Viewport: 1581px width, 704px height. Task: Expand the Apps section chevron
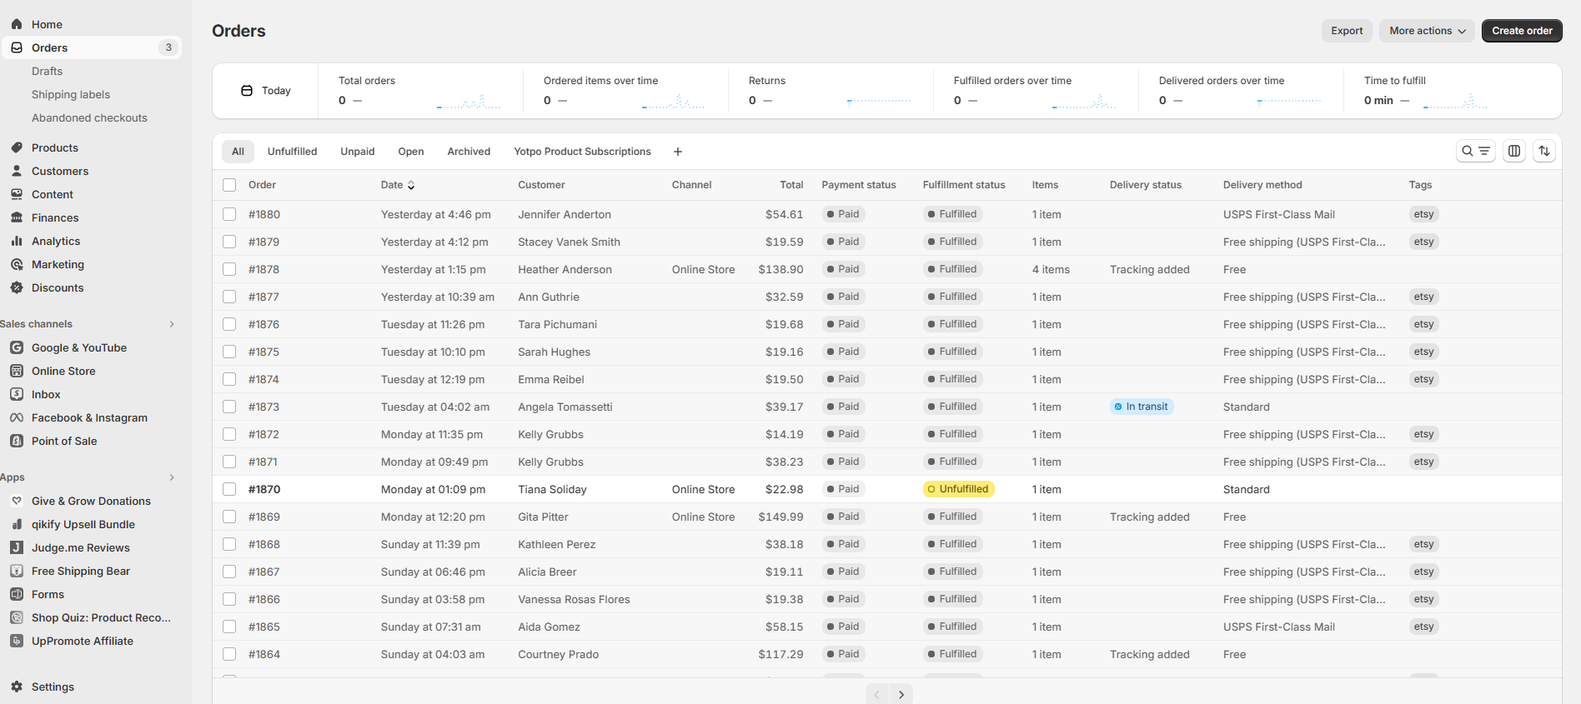pos(172,477)
